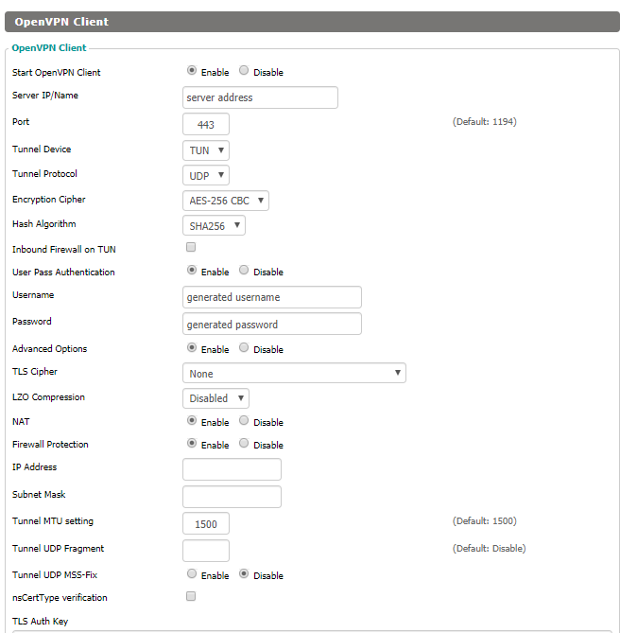Tick the Inbound Firewall on TUN checkbox
Screen dimensions: 620x633
click(x=191, y=247)
